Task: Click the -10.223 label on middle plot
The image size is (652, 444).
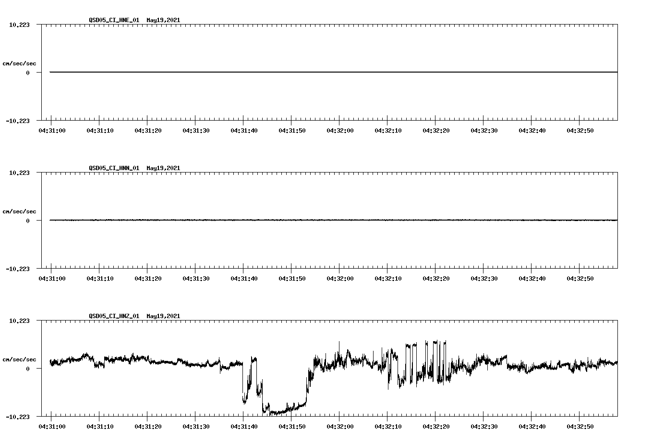Action: [x=18, y=269]
